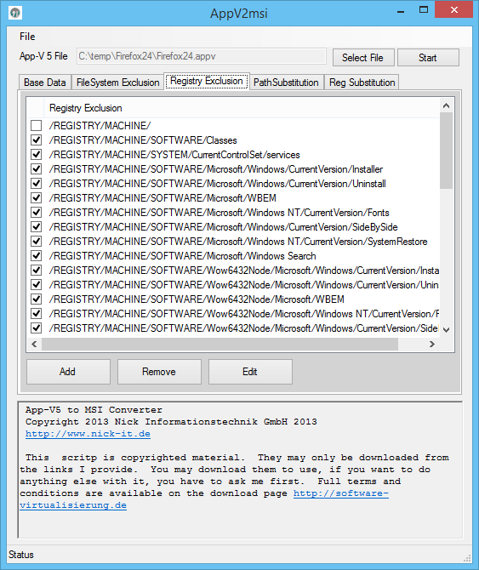Image resolution: width=479 pixels, height=570 pixels.
Task: Switch to the FileSystem Exclusion tab
Action: (117, 83)
